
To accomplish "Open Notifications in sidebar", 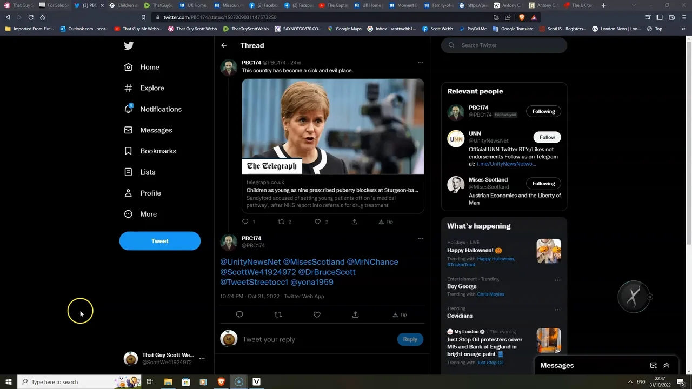I will click(161, 109).
